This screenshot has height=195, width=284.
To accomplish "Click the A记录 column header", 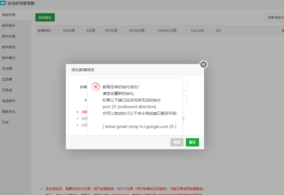I will [x=91, y=31].
